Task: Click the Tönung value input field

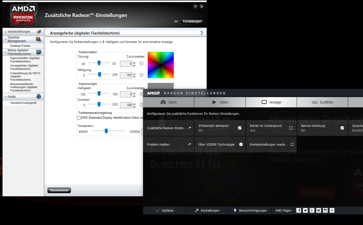Action: pos(126,64)
